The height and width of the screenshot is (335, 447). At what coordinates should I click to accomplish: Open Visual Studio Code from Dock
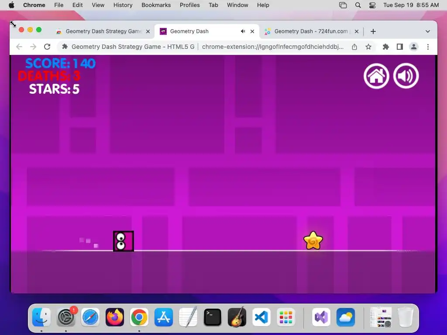[261, 317]
